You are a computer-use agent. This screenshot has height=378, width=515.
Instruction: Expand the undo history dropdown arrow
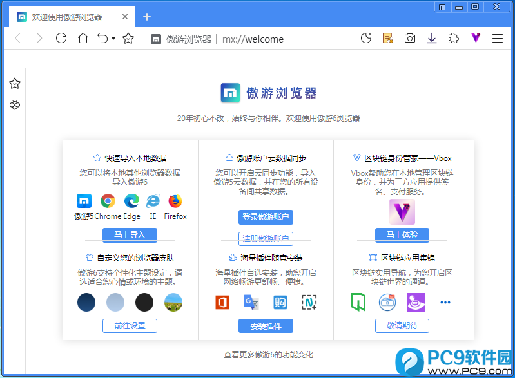(113, 39)
